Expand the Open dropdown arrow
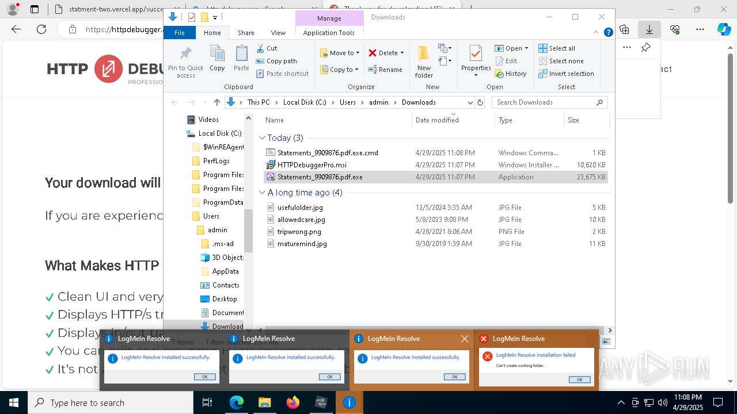The height and width of the screenshot is (414, 737). [526, 48]
